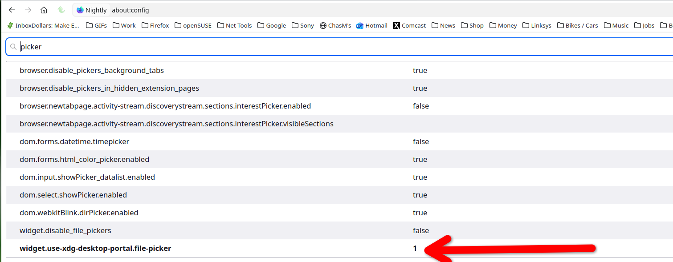Click the about:config address bar text
The image size is (673, 262).
[x=131, y=10]
